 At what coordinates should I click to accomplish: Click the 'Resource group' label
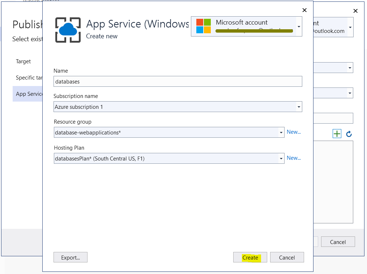click(73, 122)
